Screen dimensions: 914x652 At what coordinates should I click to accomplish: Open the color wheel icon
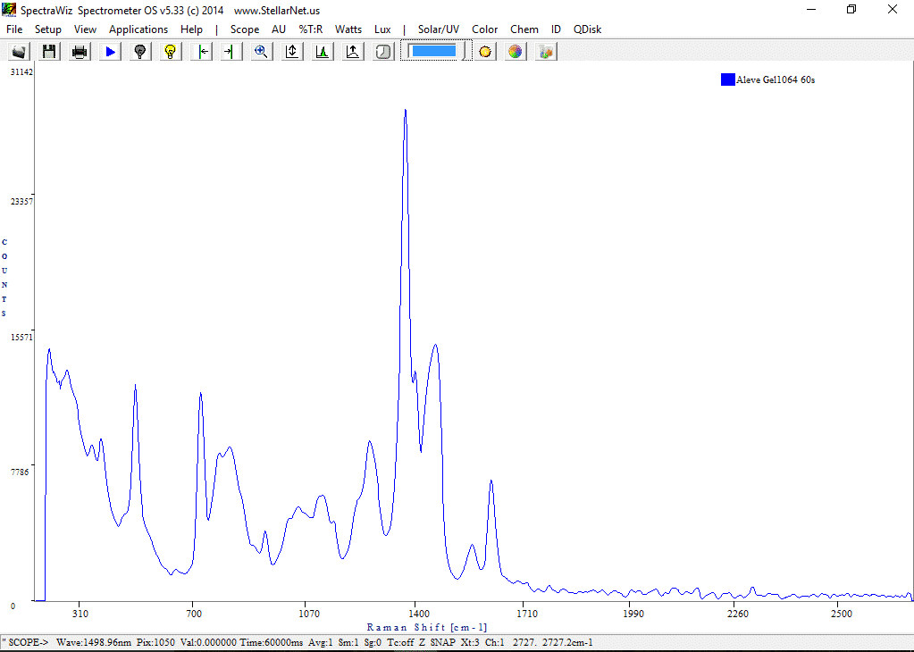click(x=516, y=51)
